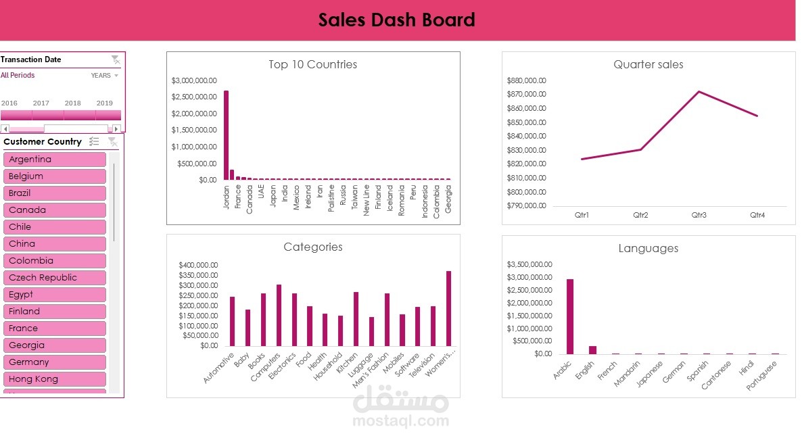Click the timeline scrollbar left arrow
Screen dimensions: 802x438
(5, 129)
